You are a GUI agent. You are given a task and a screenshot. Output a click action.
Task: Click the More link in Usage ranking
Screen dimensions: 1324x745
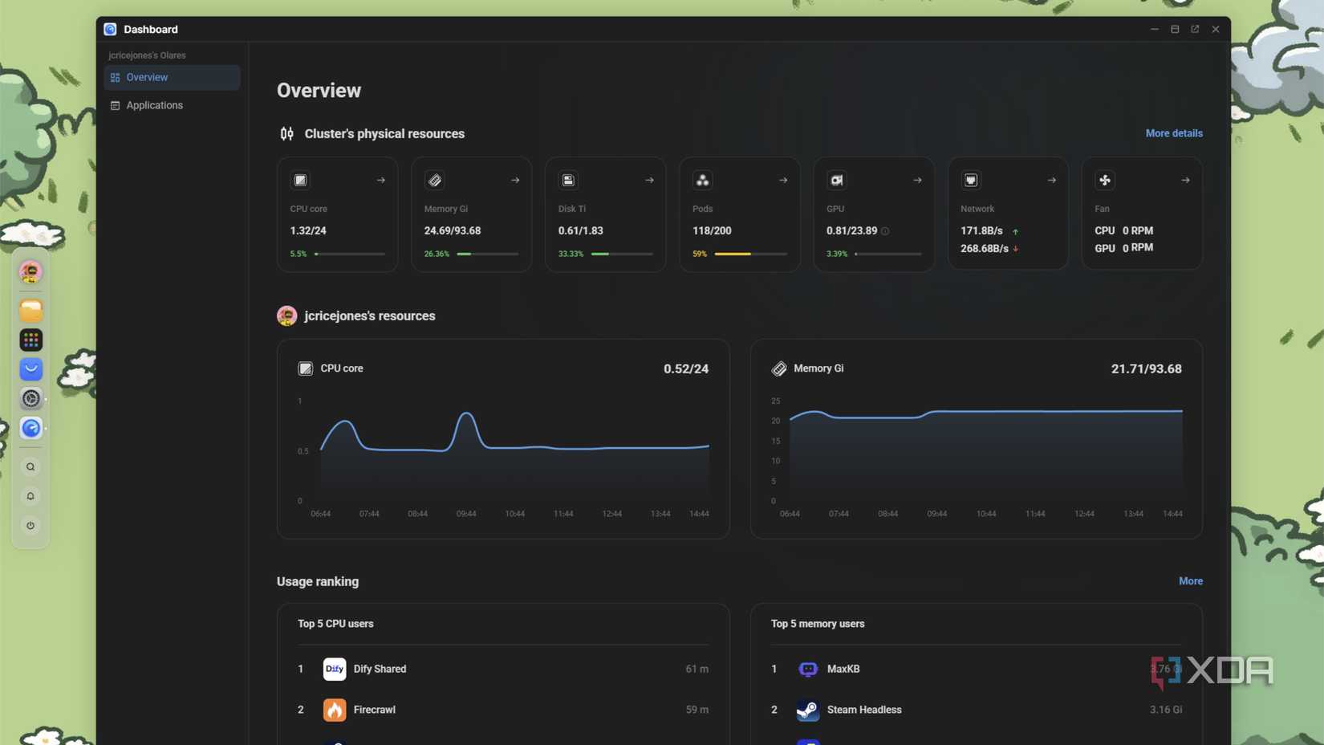[x=1191, y=581]
